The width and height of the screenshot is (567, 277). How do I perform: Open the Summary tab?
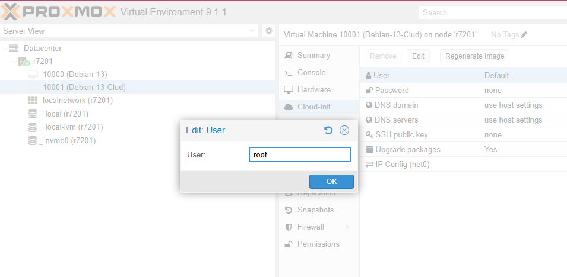(313, 56)
